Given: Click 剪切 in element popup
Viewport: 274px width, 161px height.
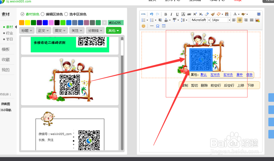Looking at the screenshot, I should (194, 85).
